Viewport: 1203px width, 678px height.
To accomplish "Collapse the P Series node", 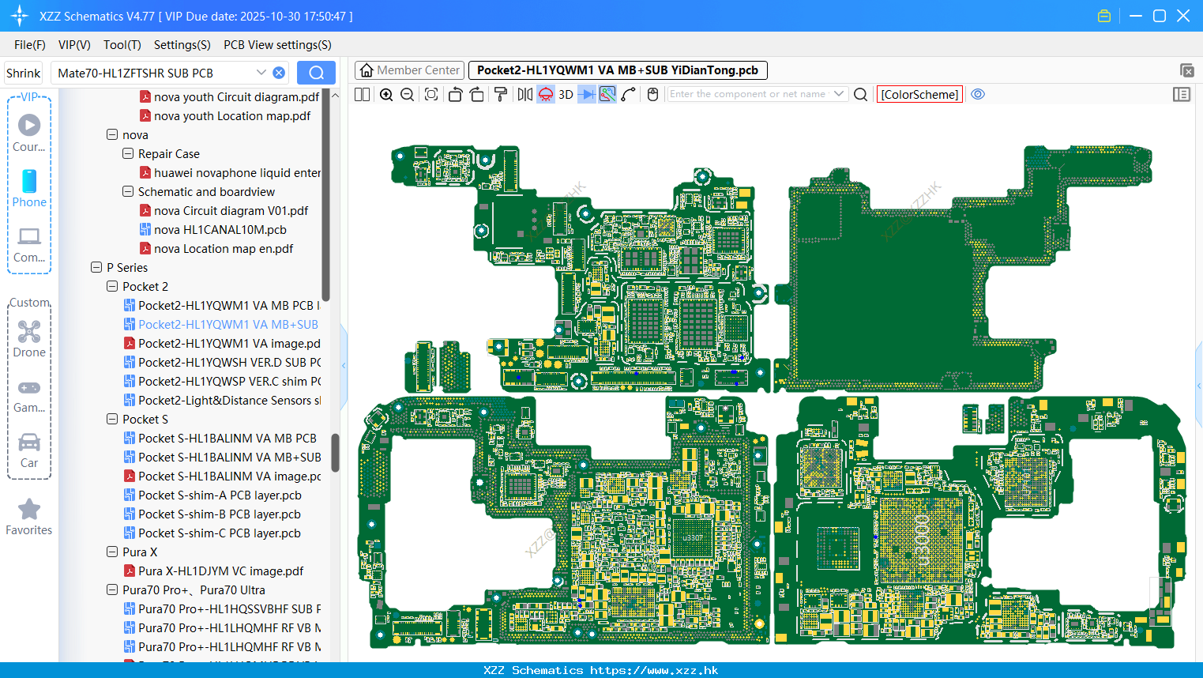I will (96, 268).
